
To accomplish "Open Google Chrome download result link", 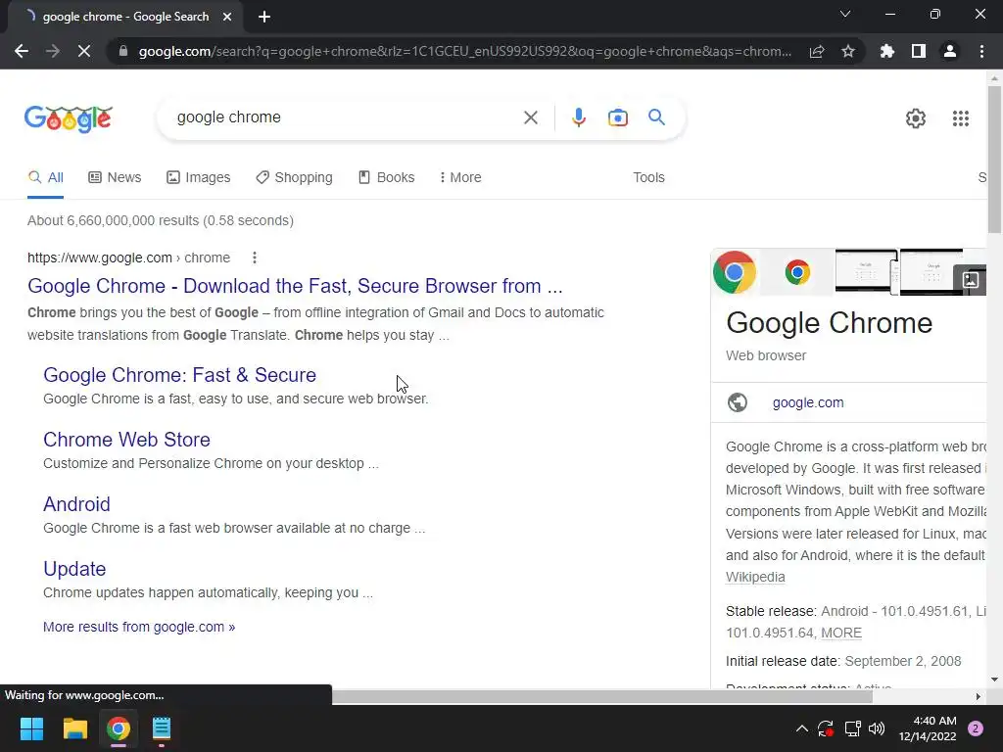I will 295,286.
